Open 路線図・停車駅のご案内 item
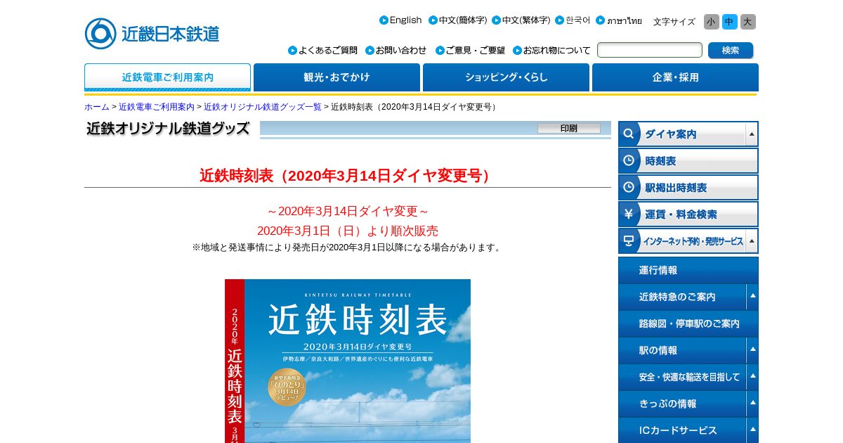 click(688, 323)
